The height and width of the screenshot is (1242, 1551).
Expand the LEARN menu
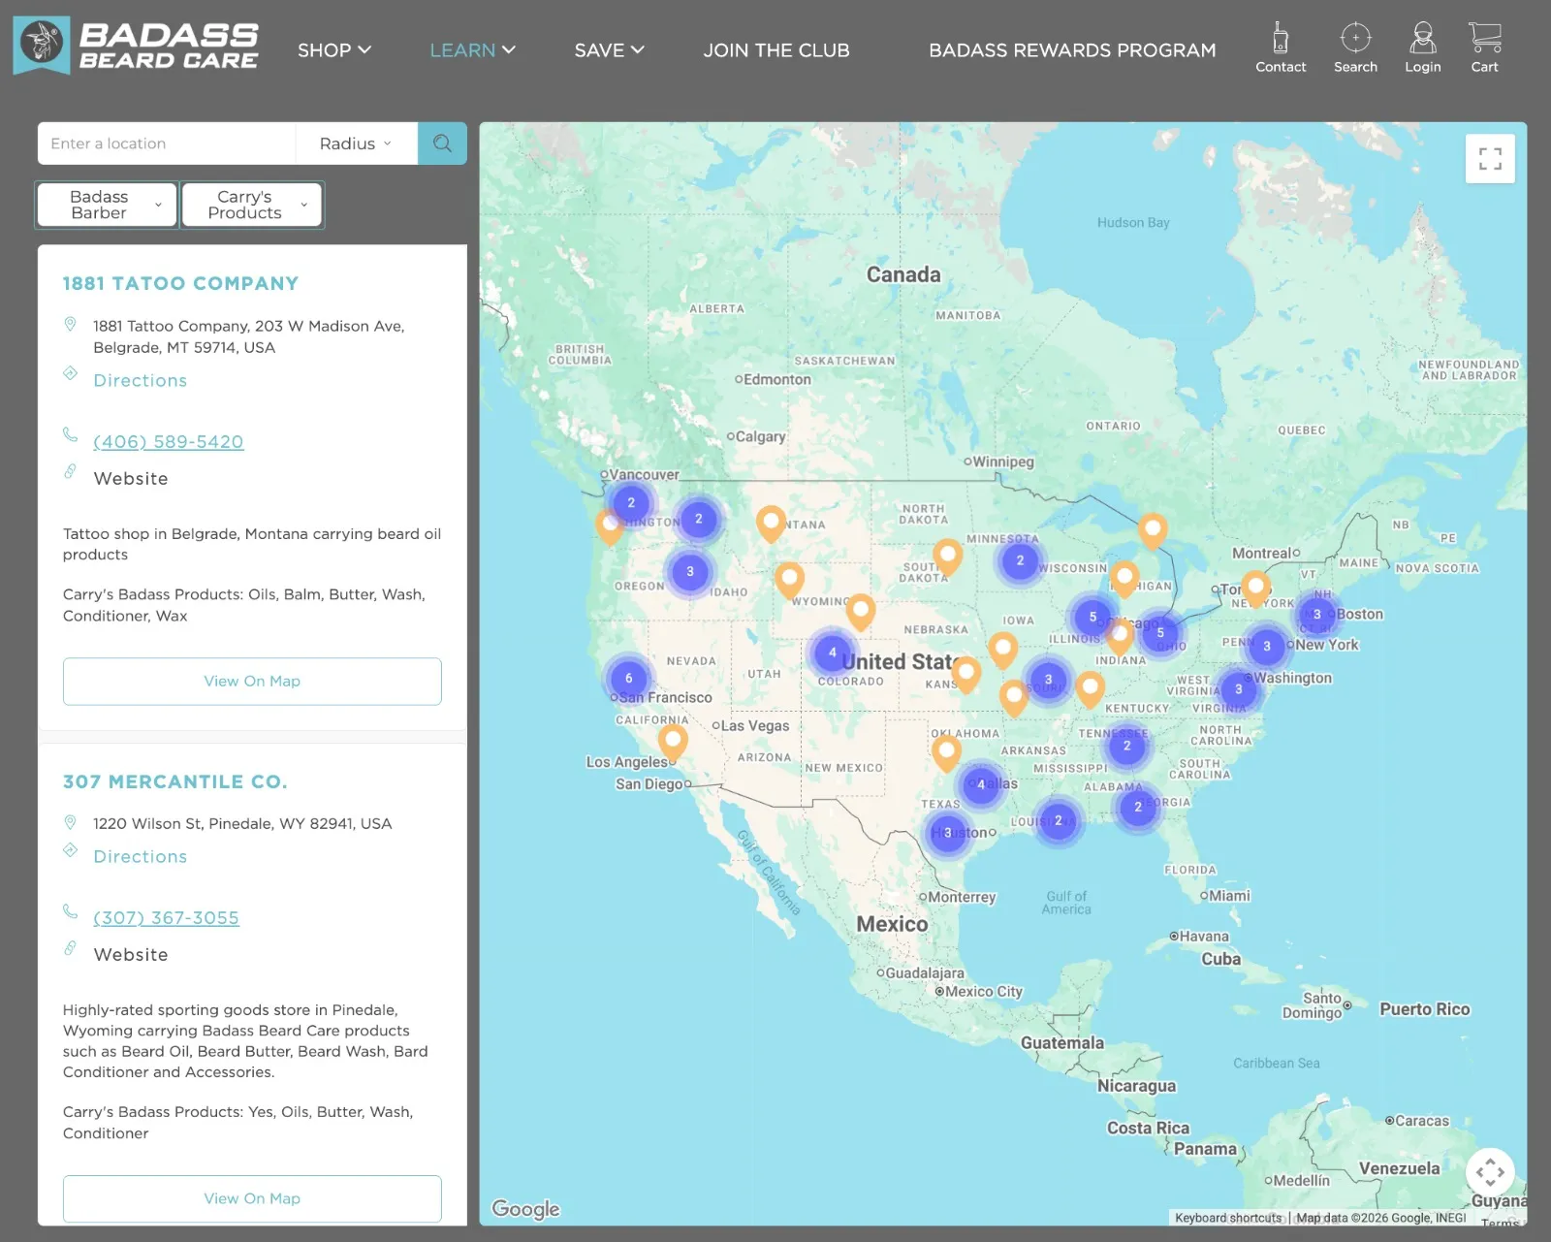[472, 50]
